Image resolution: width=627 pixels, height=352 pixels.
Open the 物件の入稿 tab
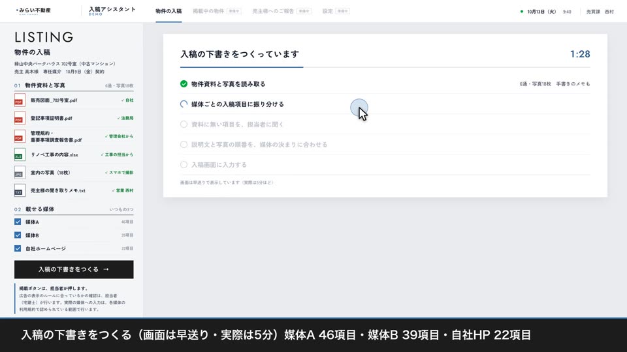point(169,11)
